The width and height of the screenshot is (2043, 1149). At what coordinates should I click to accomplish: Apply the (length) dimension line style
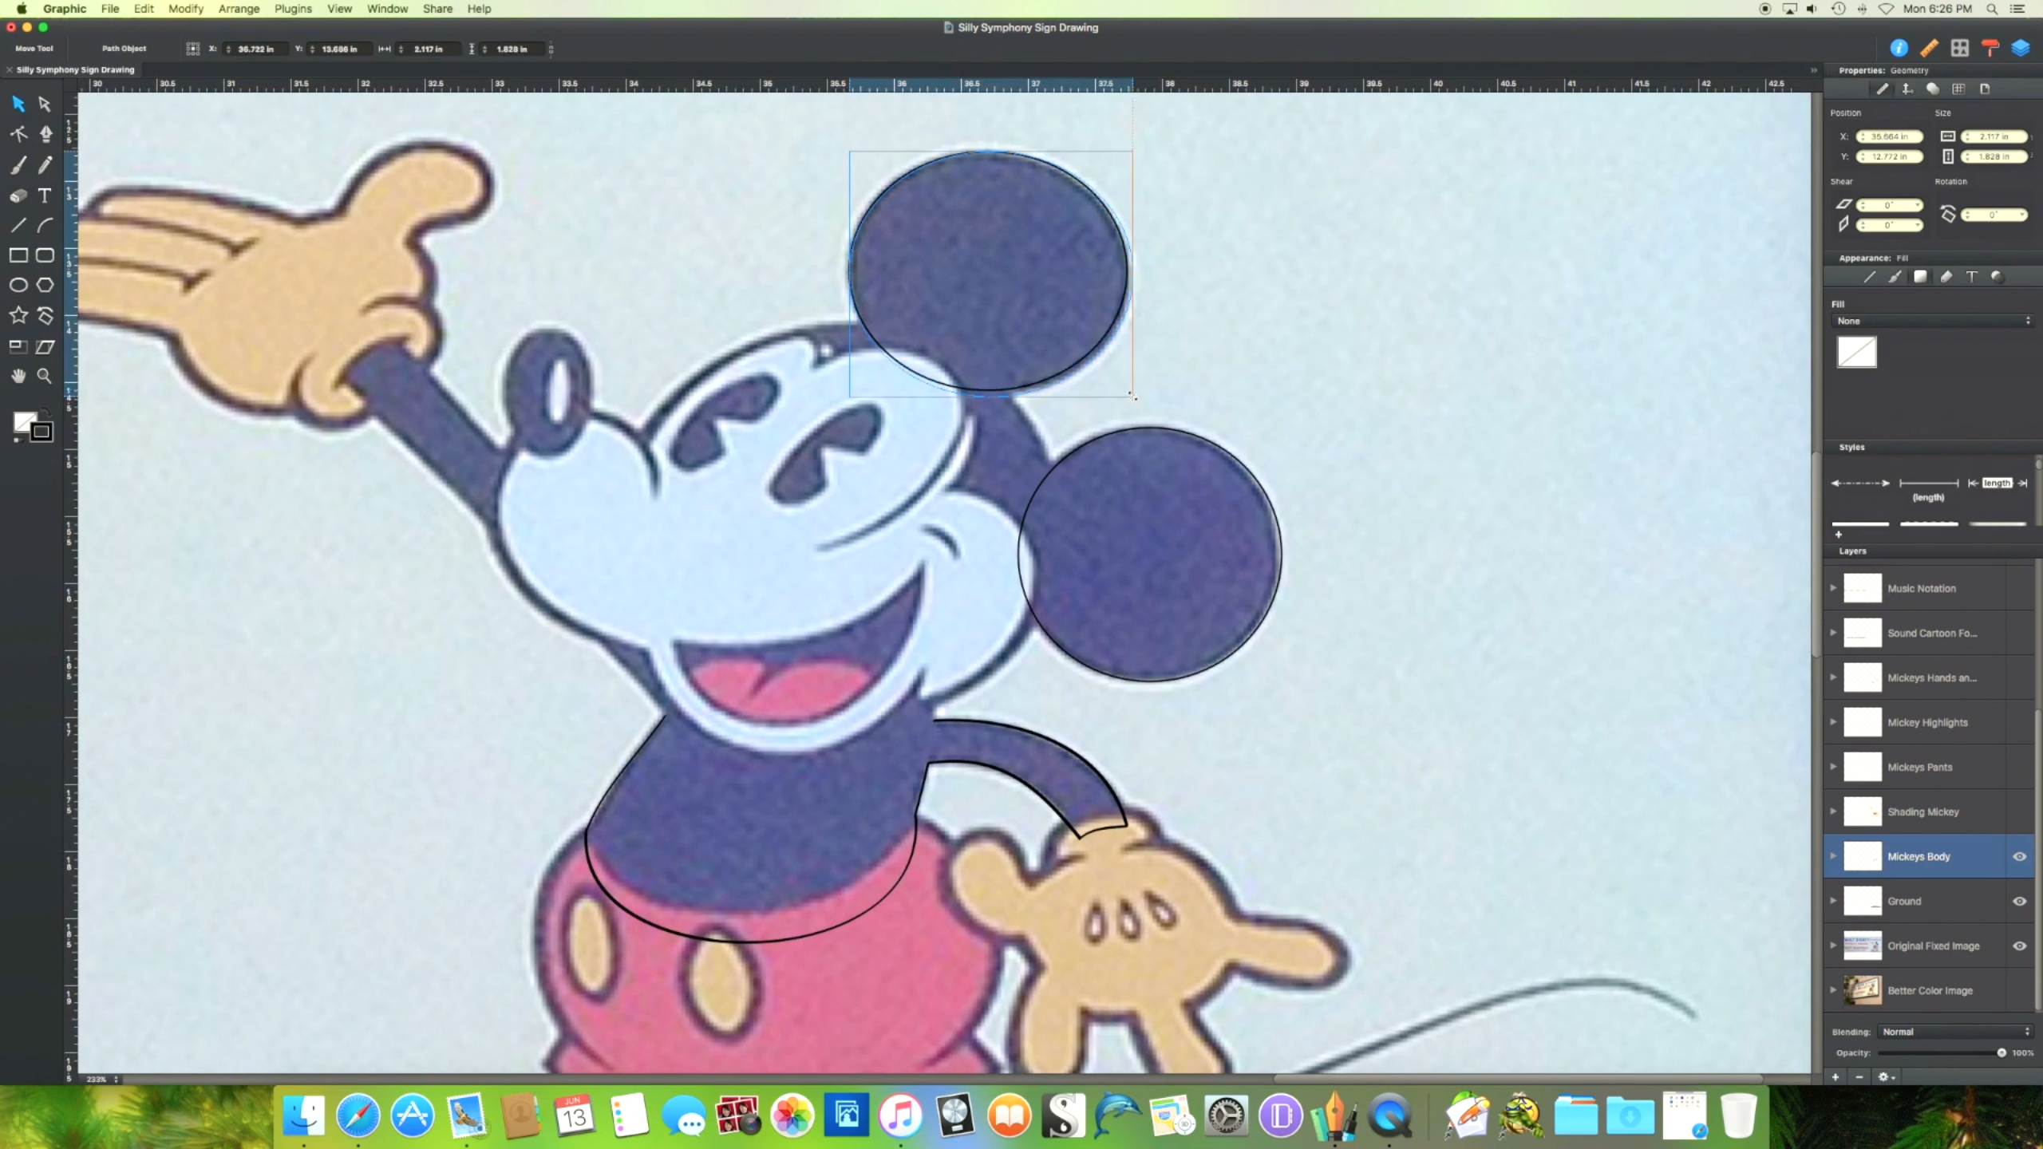point(1928,489)
